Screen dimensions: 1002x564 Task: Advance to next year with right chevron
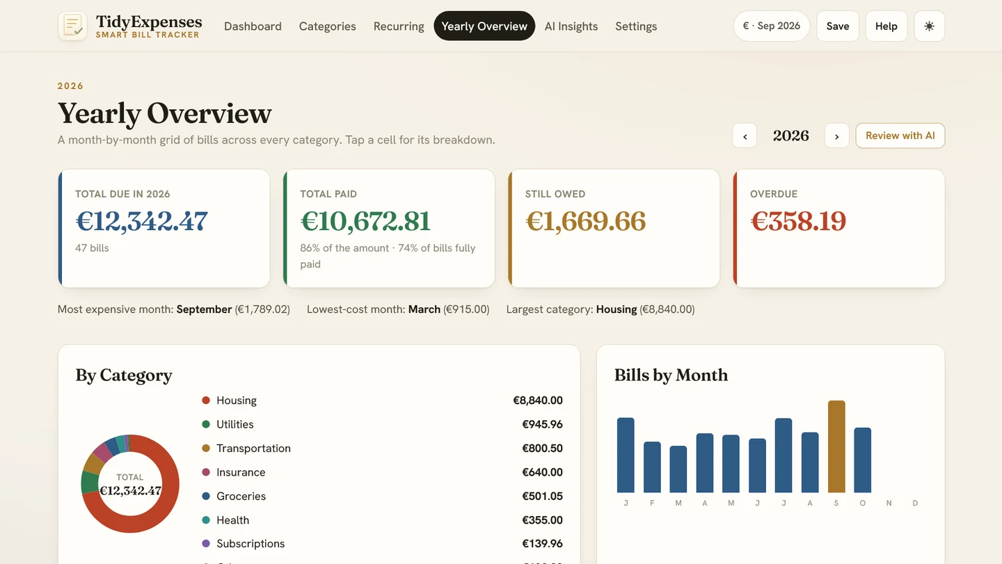point(836,136)
